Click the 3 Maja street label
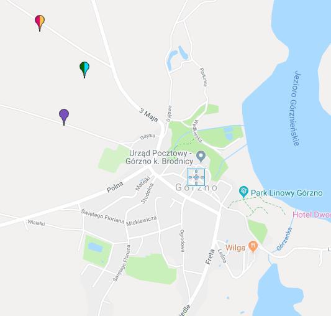Screen dimensions: 331x316 149,115
